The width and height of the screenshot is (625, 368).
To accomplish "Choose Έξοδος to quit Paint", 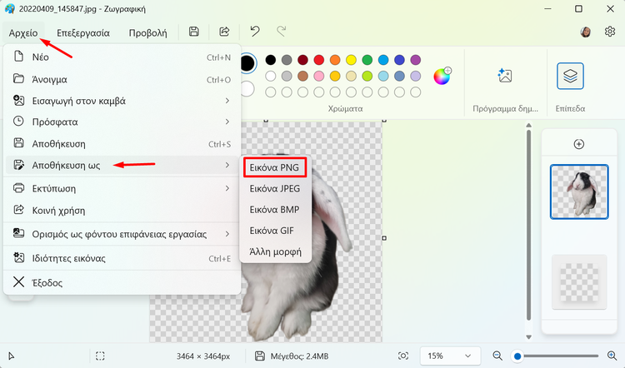I will [122, 283].
